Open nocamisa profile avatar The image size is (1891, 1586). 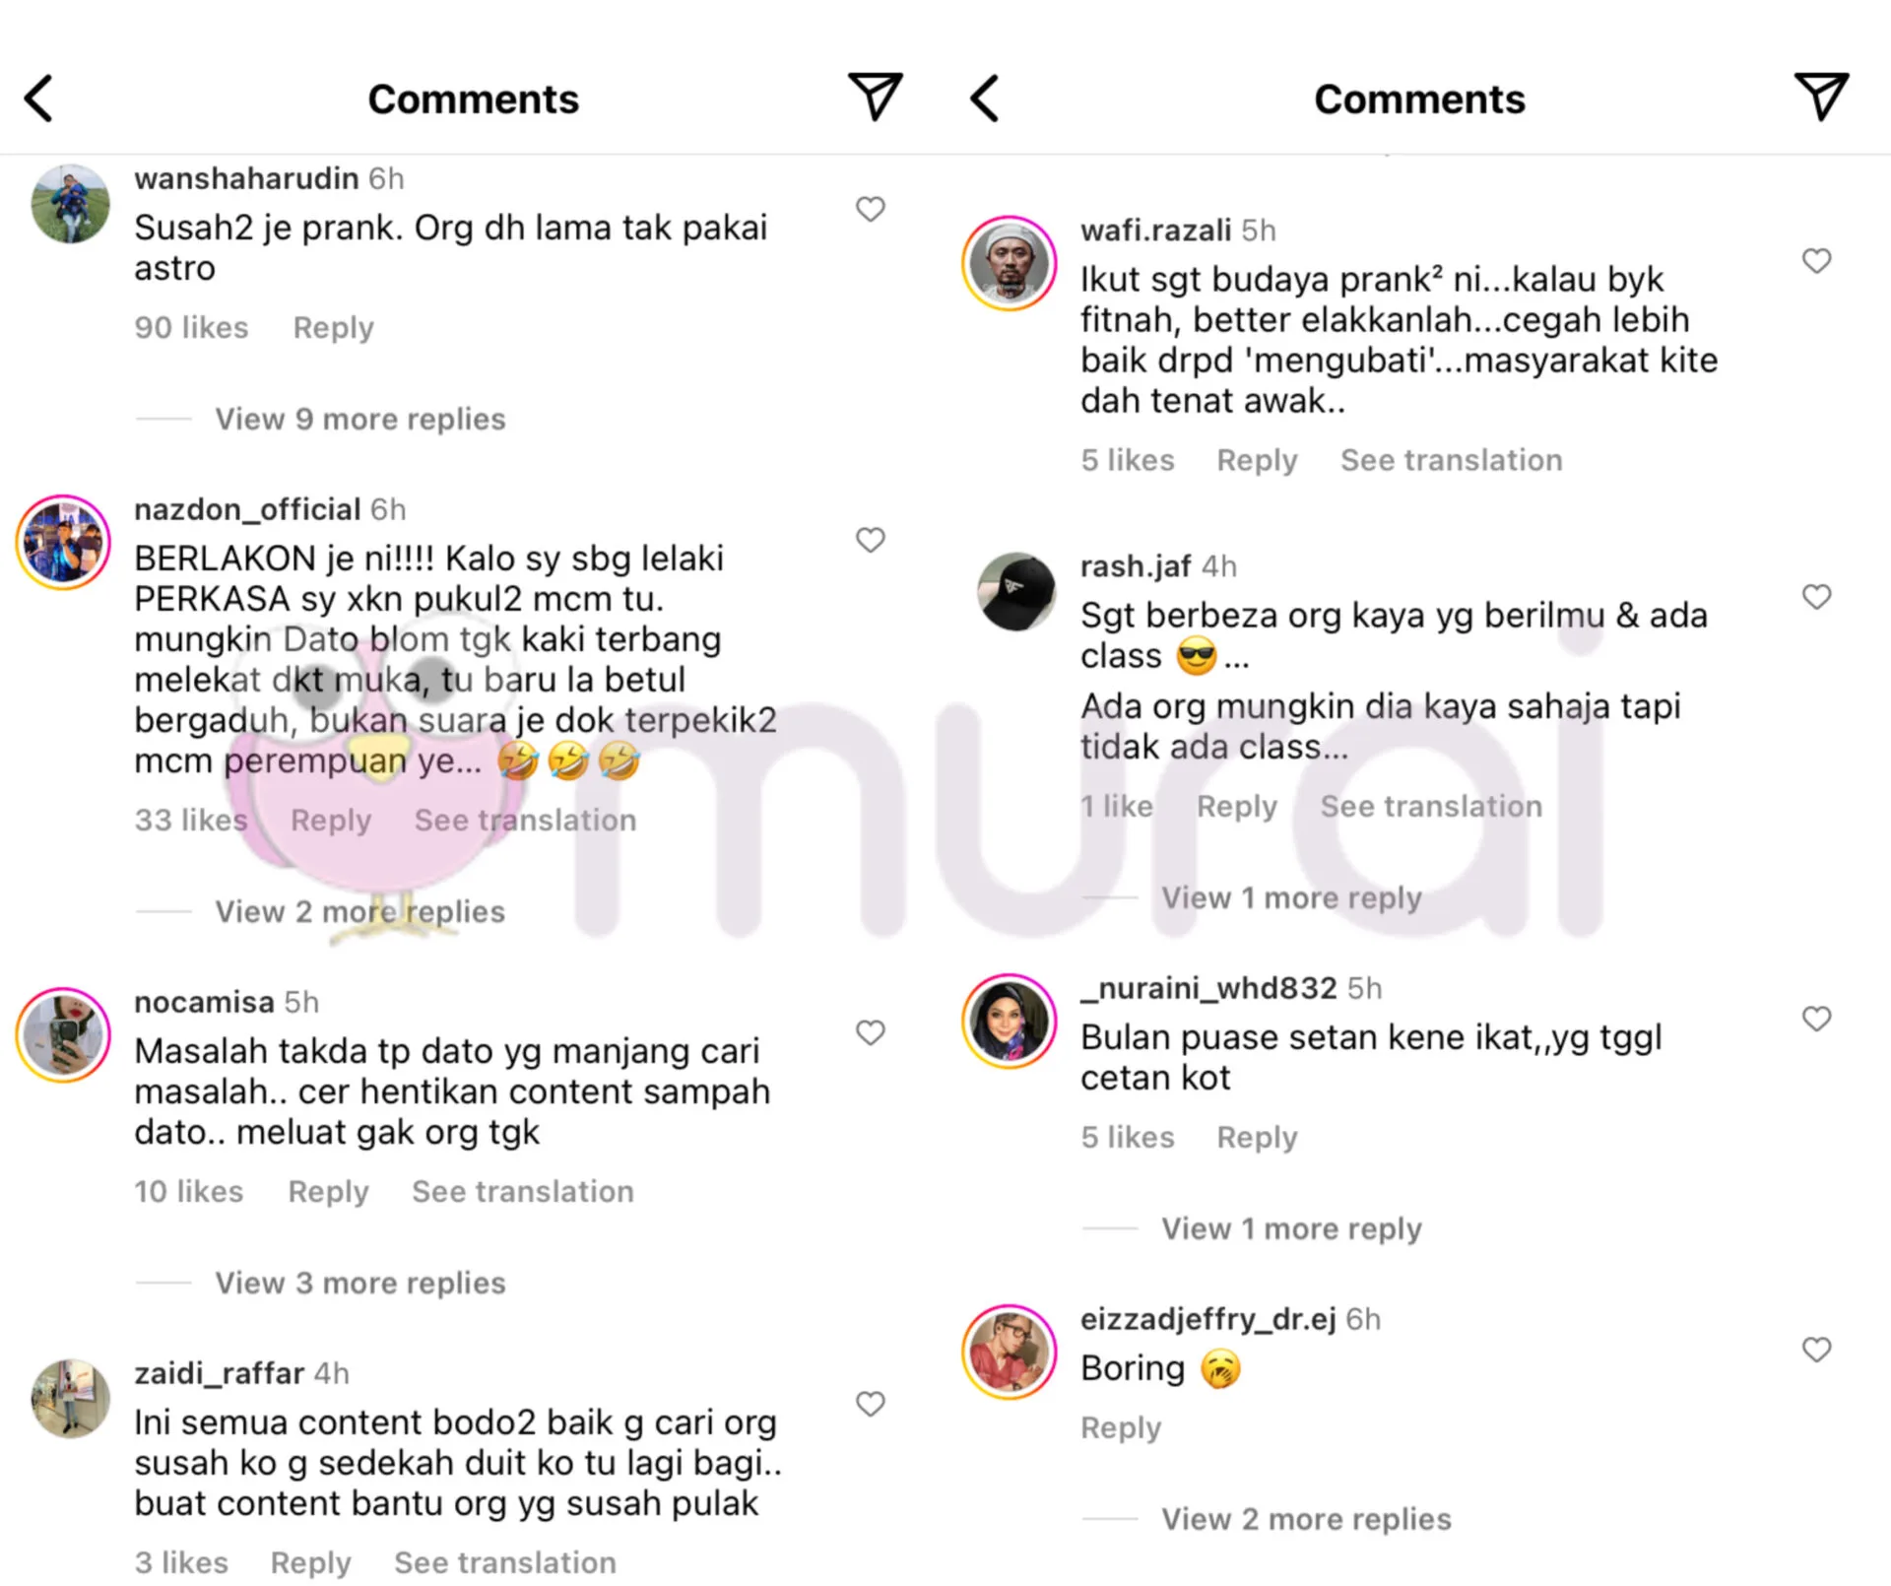point(63,1034)
